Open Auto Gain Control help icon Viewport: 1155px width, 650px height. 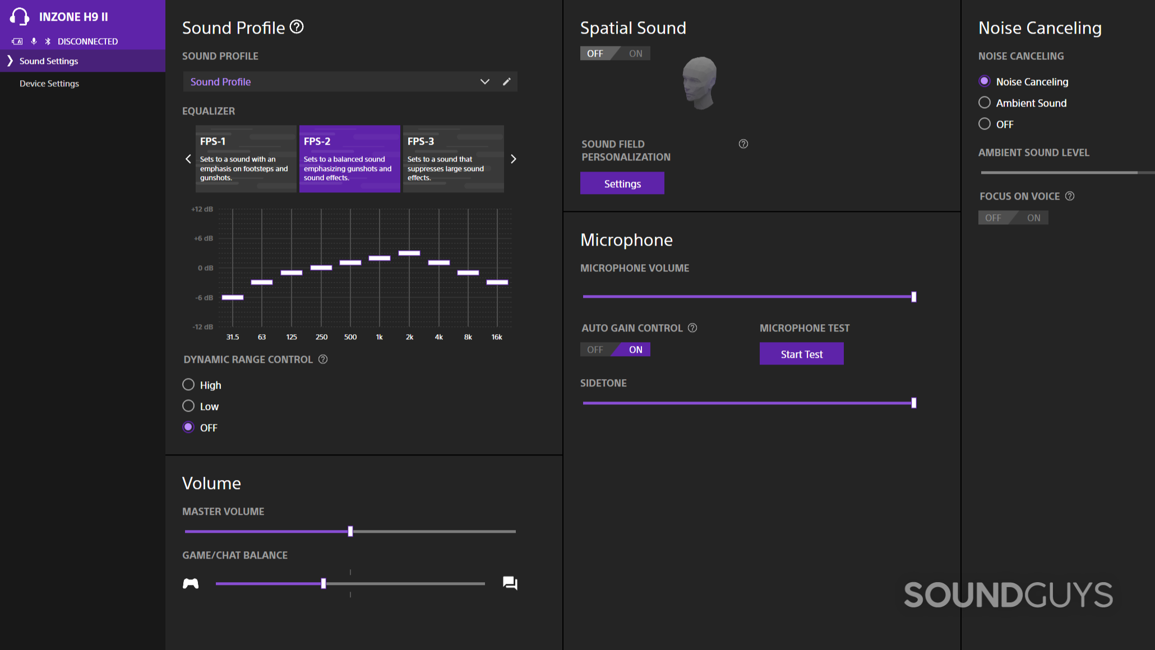692,328
